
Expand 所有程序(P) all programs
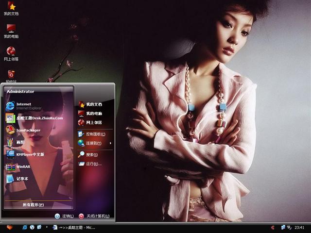click(33, 205)
